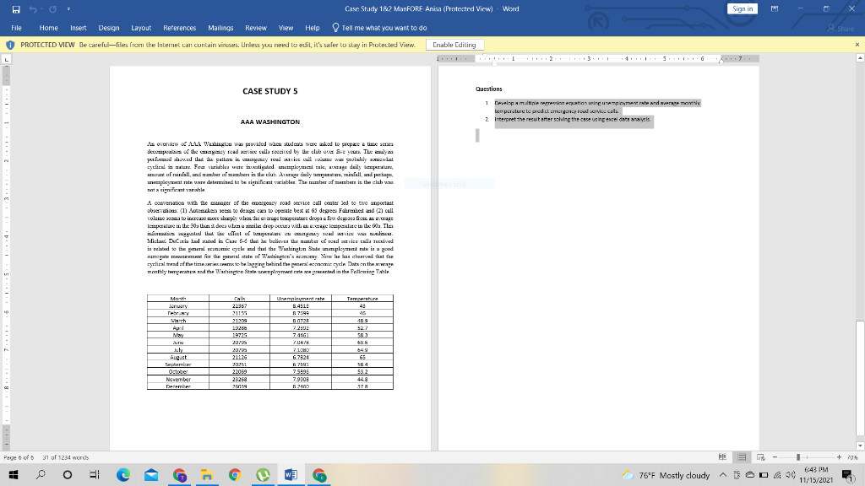Toggle the network status icon in tray
The width and height of the screenshot is (865, 486).
pos(777,474)
